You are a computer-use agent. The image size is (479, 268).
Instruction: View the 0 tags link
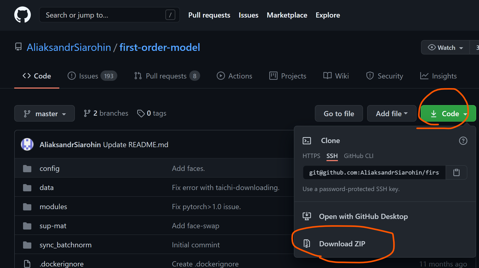[152, 113]
